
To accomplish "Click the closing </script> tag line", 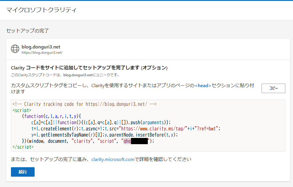I will tap(23, 147).
